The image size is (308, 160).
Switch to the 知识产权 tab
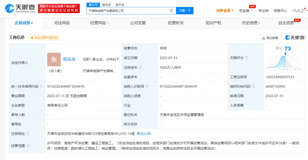tap(213, 23)
